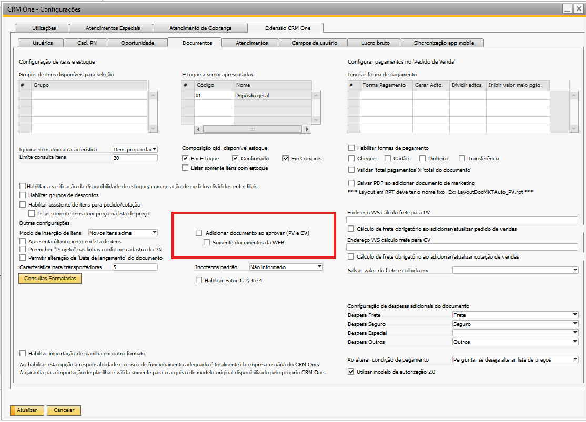Check Habilitar Fator 1, 2, 3 e 4
The height and width of the screenshot is (422, 586).
[x=199, y=281]
